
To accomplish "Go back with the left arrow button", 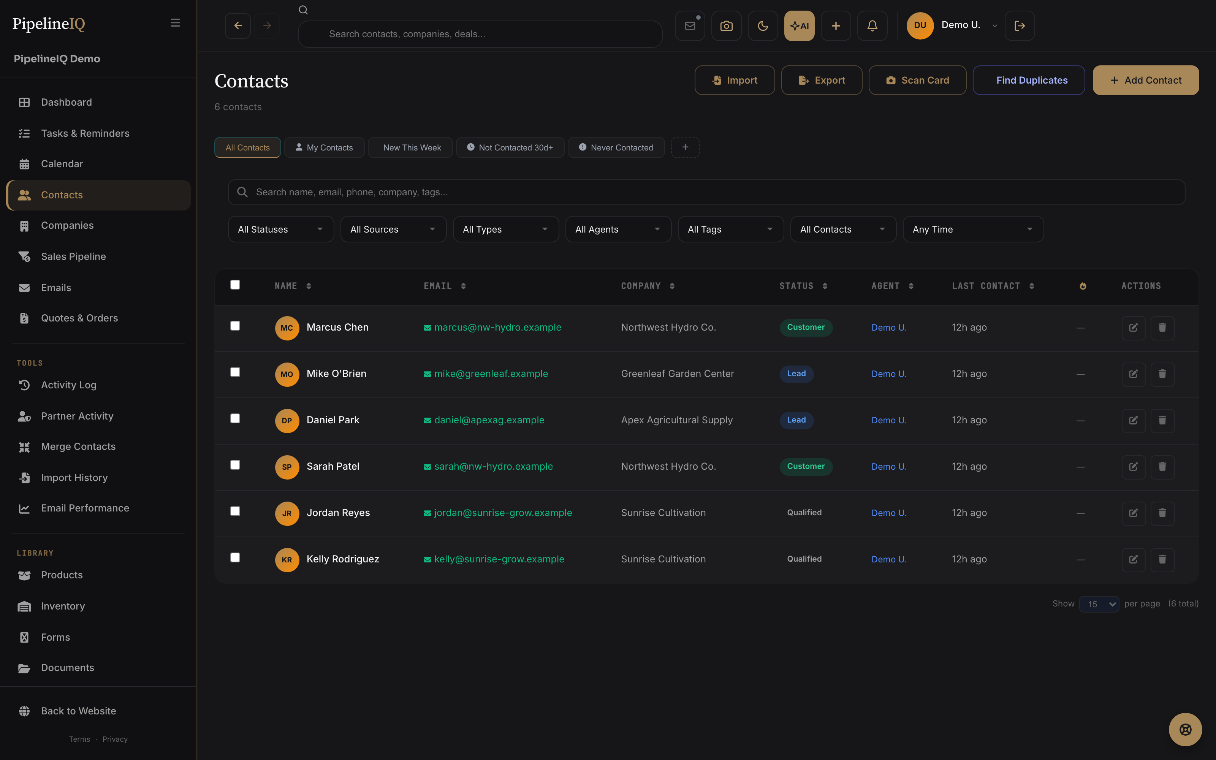I will pyautogui.click(x=237, y=25).
